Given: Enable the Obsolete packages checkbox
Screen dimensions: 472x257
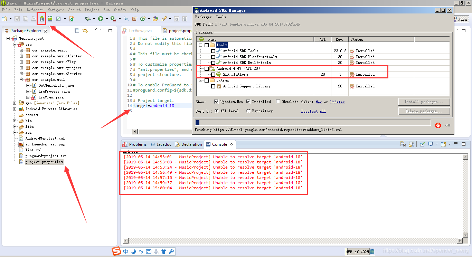Looking at the screenshot, I should tap(278, 102).
